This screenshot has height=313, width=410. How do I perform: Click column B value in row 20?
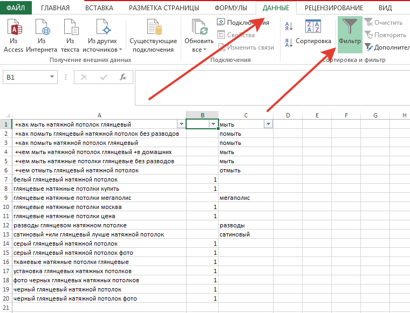coord(202,298)
